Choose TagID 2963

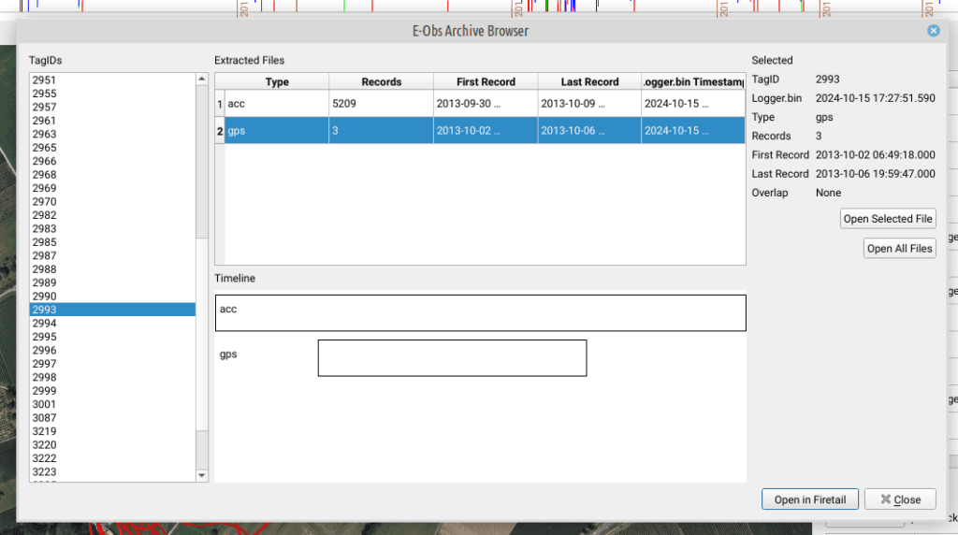[112, 134]
